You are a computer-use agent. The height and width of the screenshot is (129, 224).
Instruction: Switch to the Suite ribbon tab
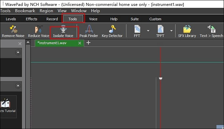pyautogui.click(x=135, y=19)
